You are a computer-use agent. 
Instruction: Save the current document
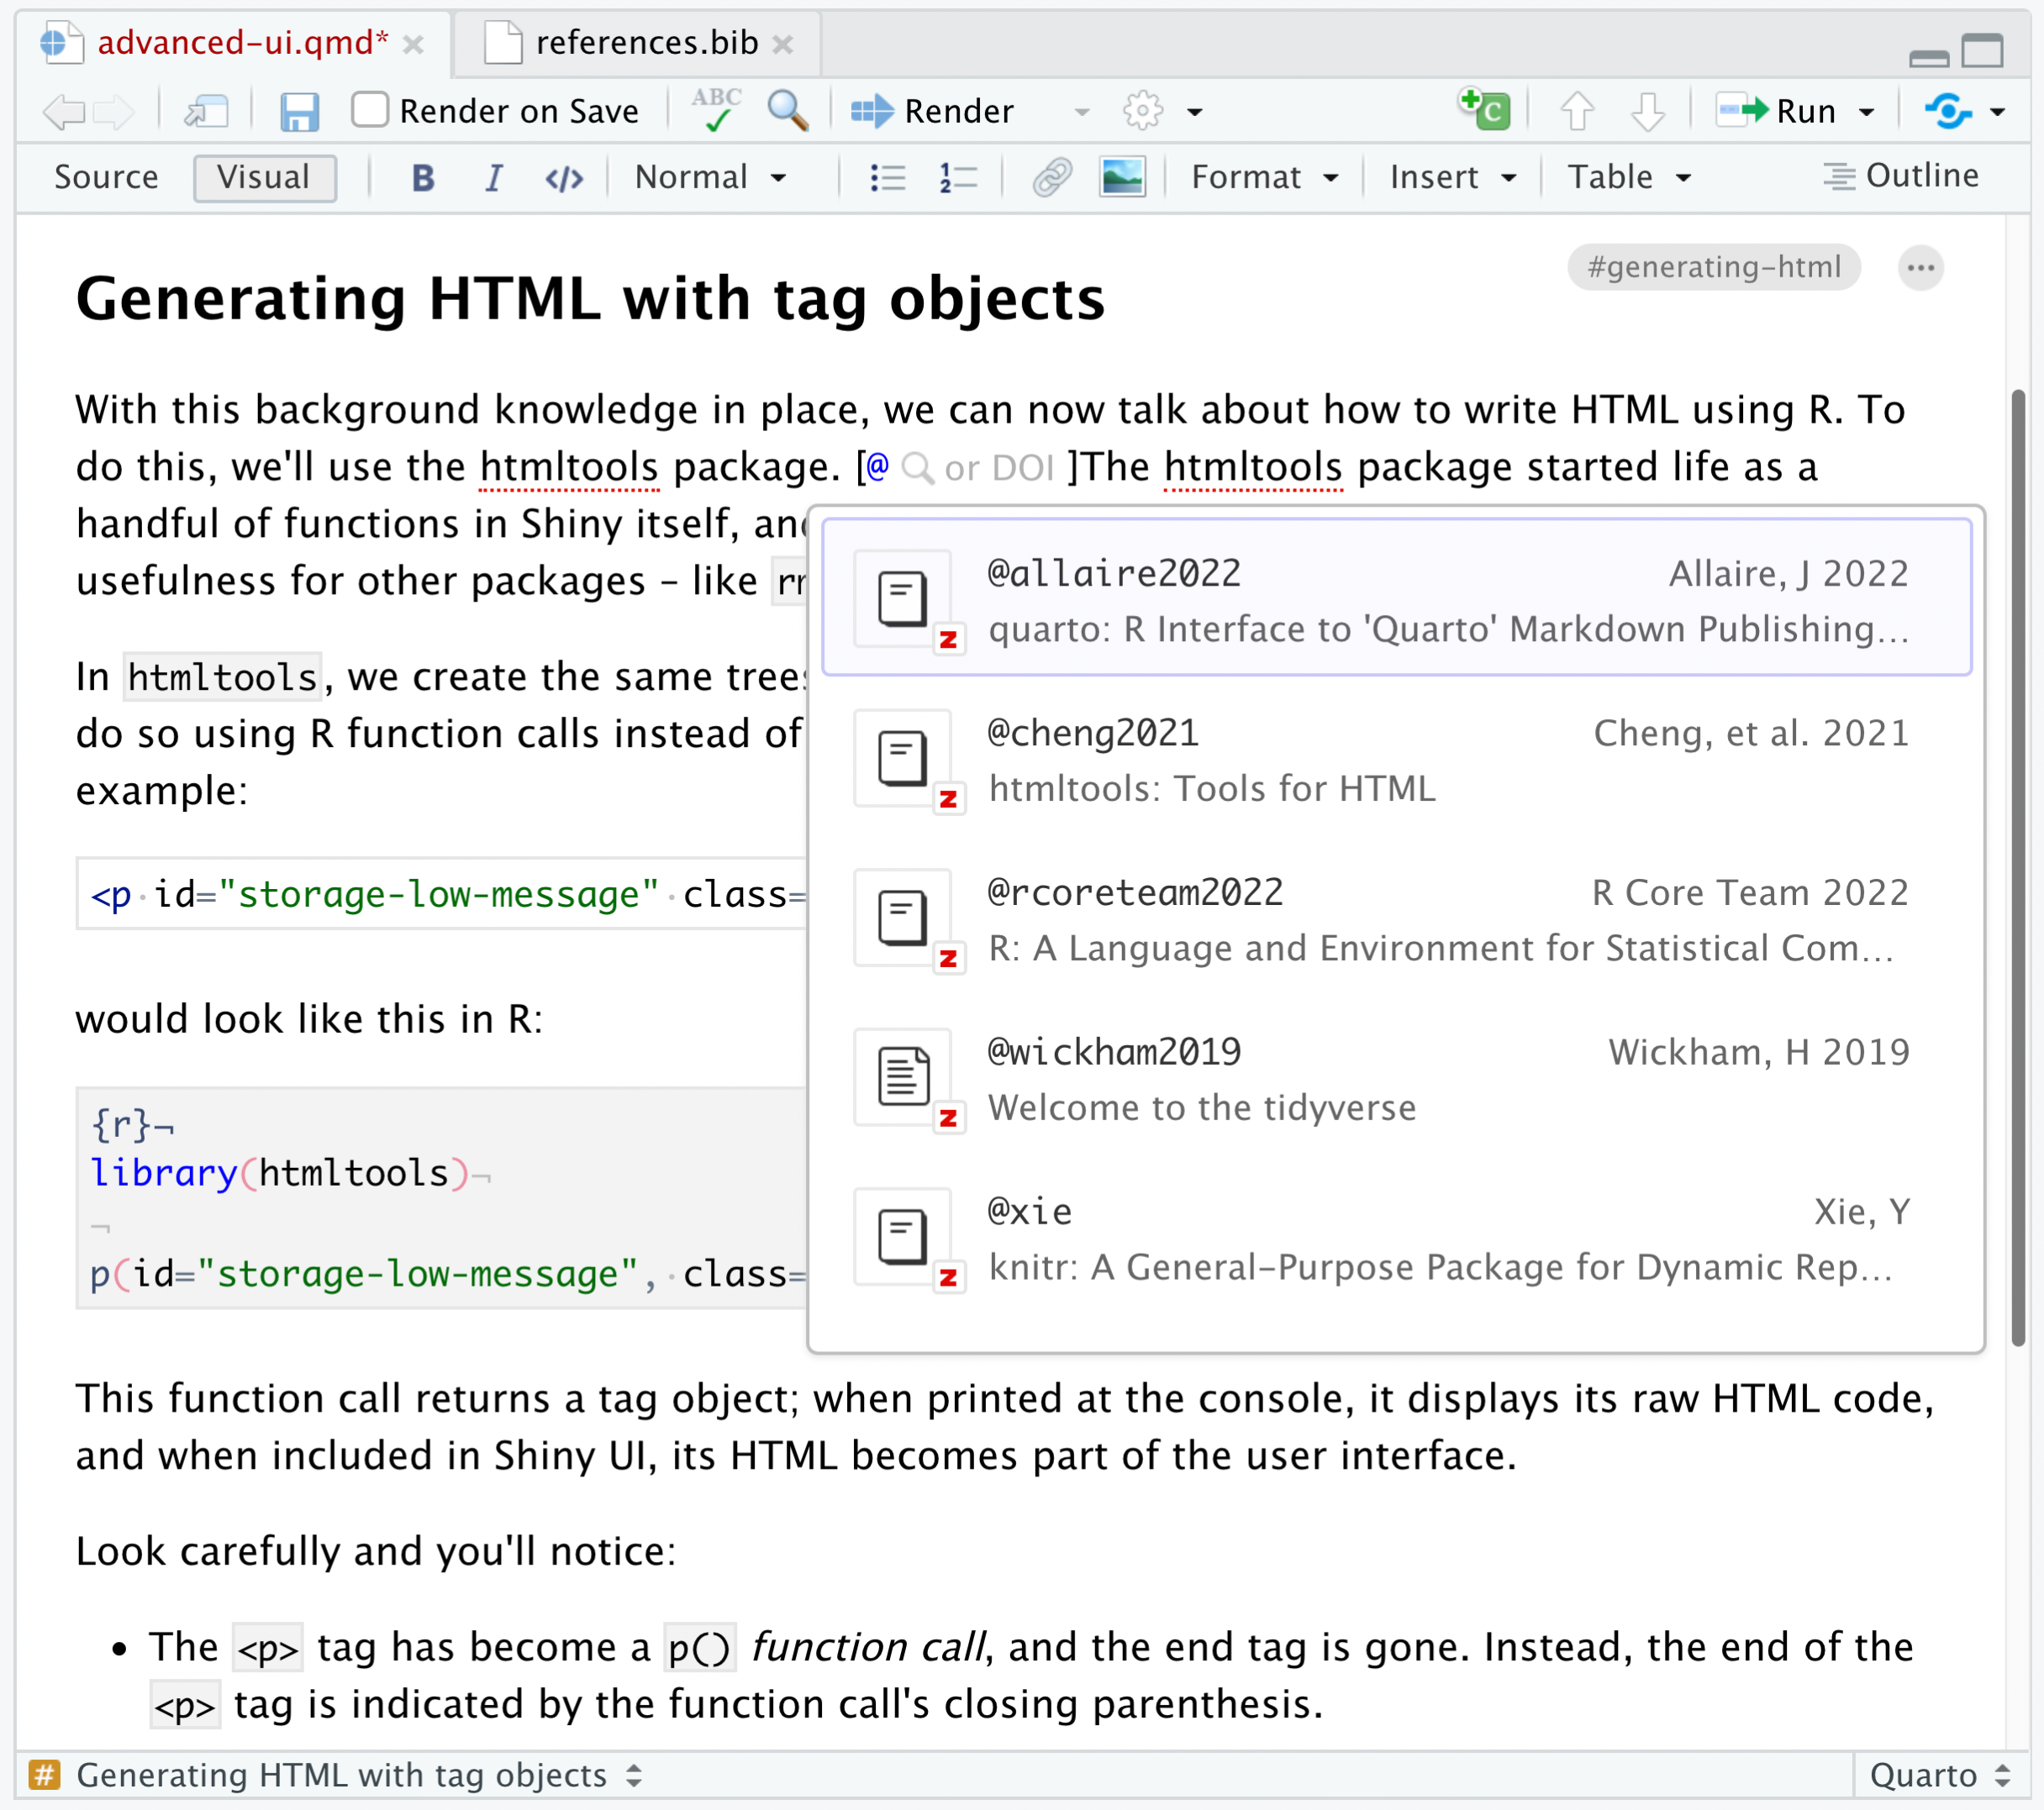tap(299, 111)
